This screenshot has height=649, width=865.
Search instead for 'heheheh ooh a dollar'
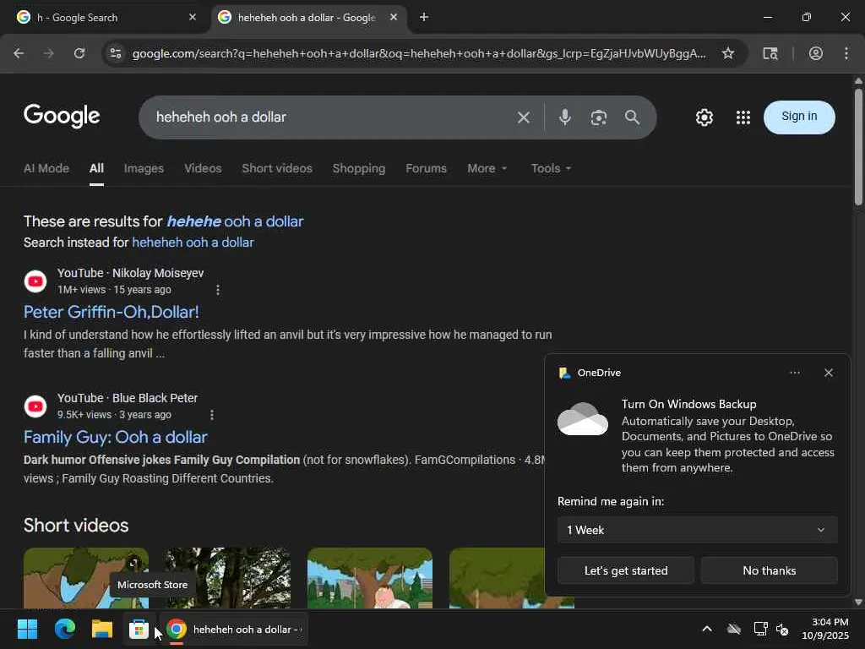(x=193, y=243)
